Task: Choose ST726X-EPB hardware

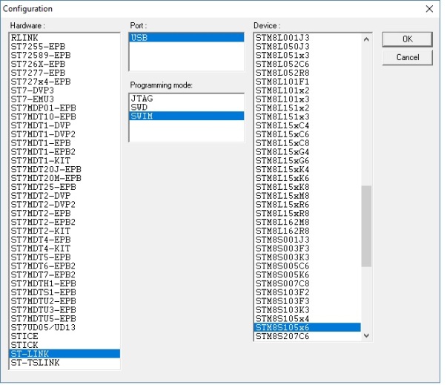Action: tap(64, 64)
